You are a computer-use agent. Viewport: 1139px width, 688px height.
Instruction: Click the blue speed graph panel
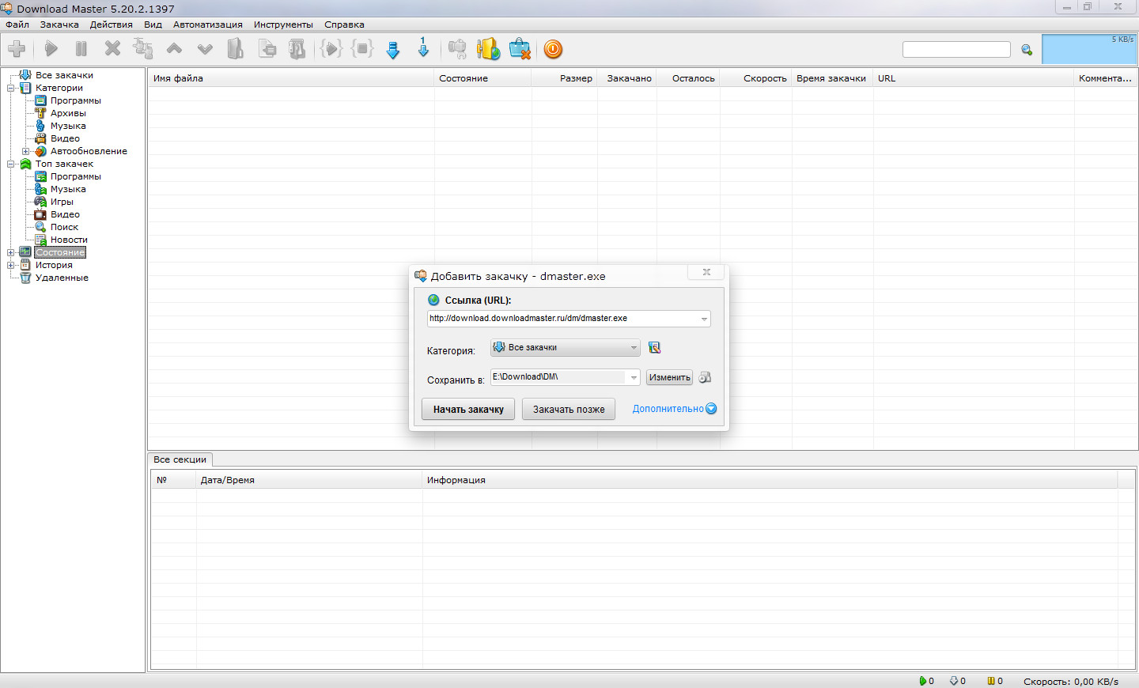(x=1089, y=49)
